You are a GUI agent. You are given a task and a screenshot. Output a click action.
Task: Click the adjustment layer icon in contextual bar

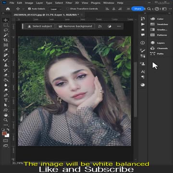[110, 26]
